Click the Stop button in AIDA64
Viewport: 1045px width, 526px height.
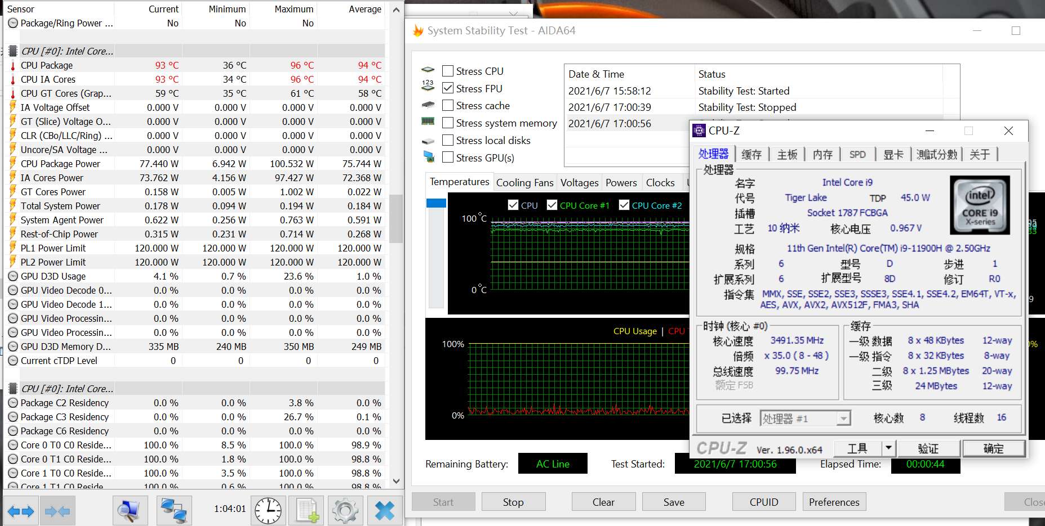[x=513, y=502]
